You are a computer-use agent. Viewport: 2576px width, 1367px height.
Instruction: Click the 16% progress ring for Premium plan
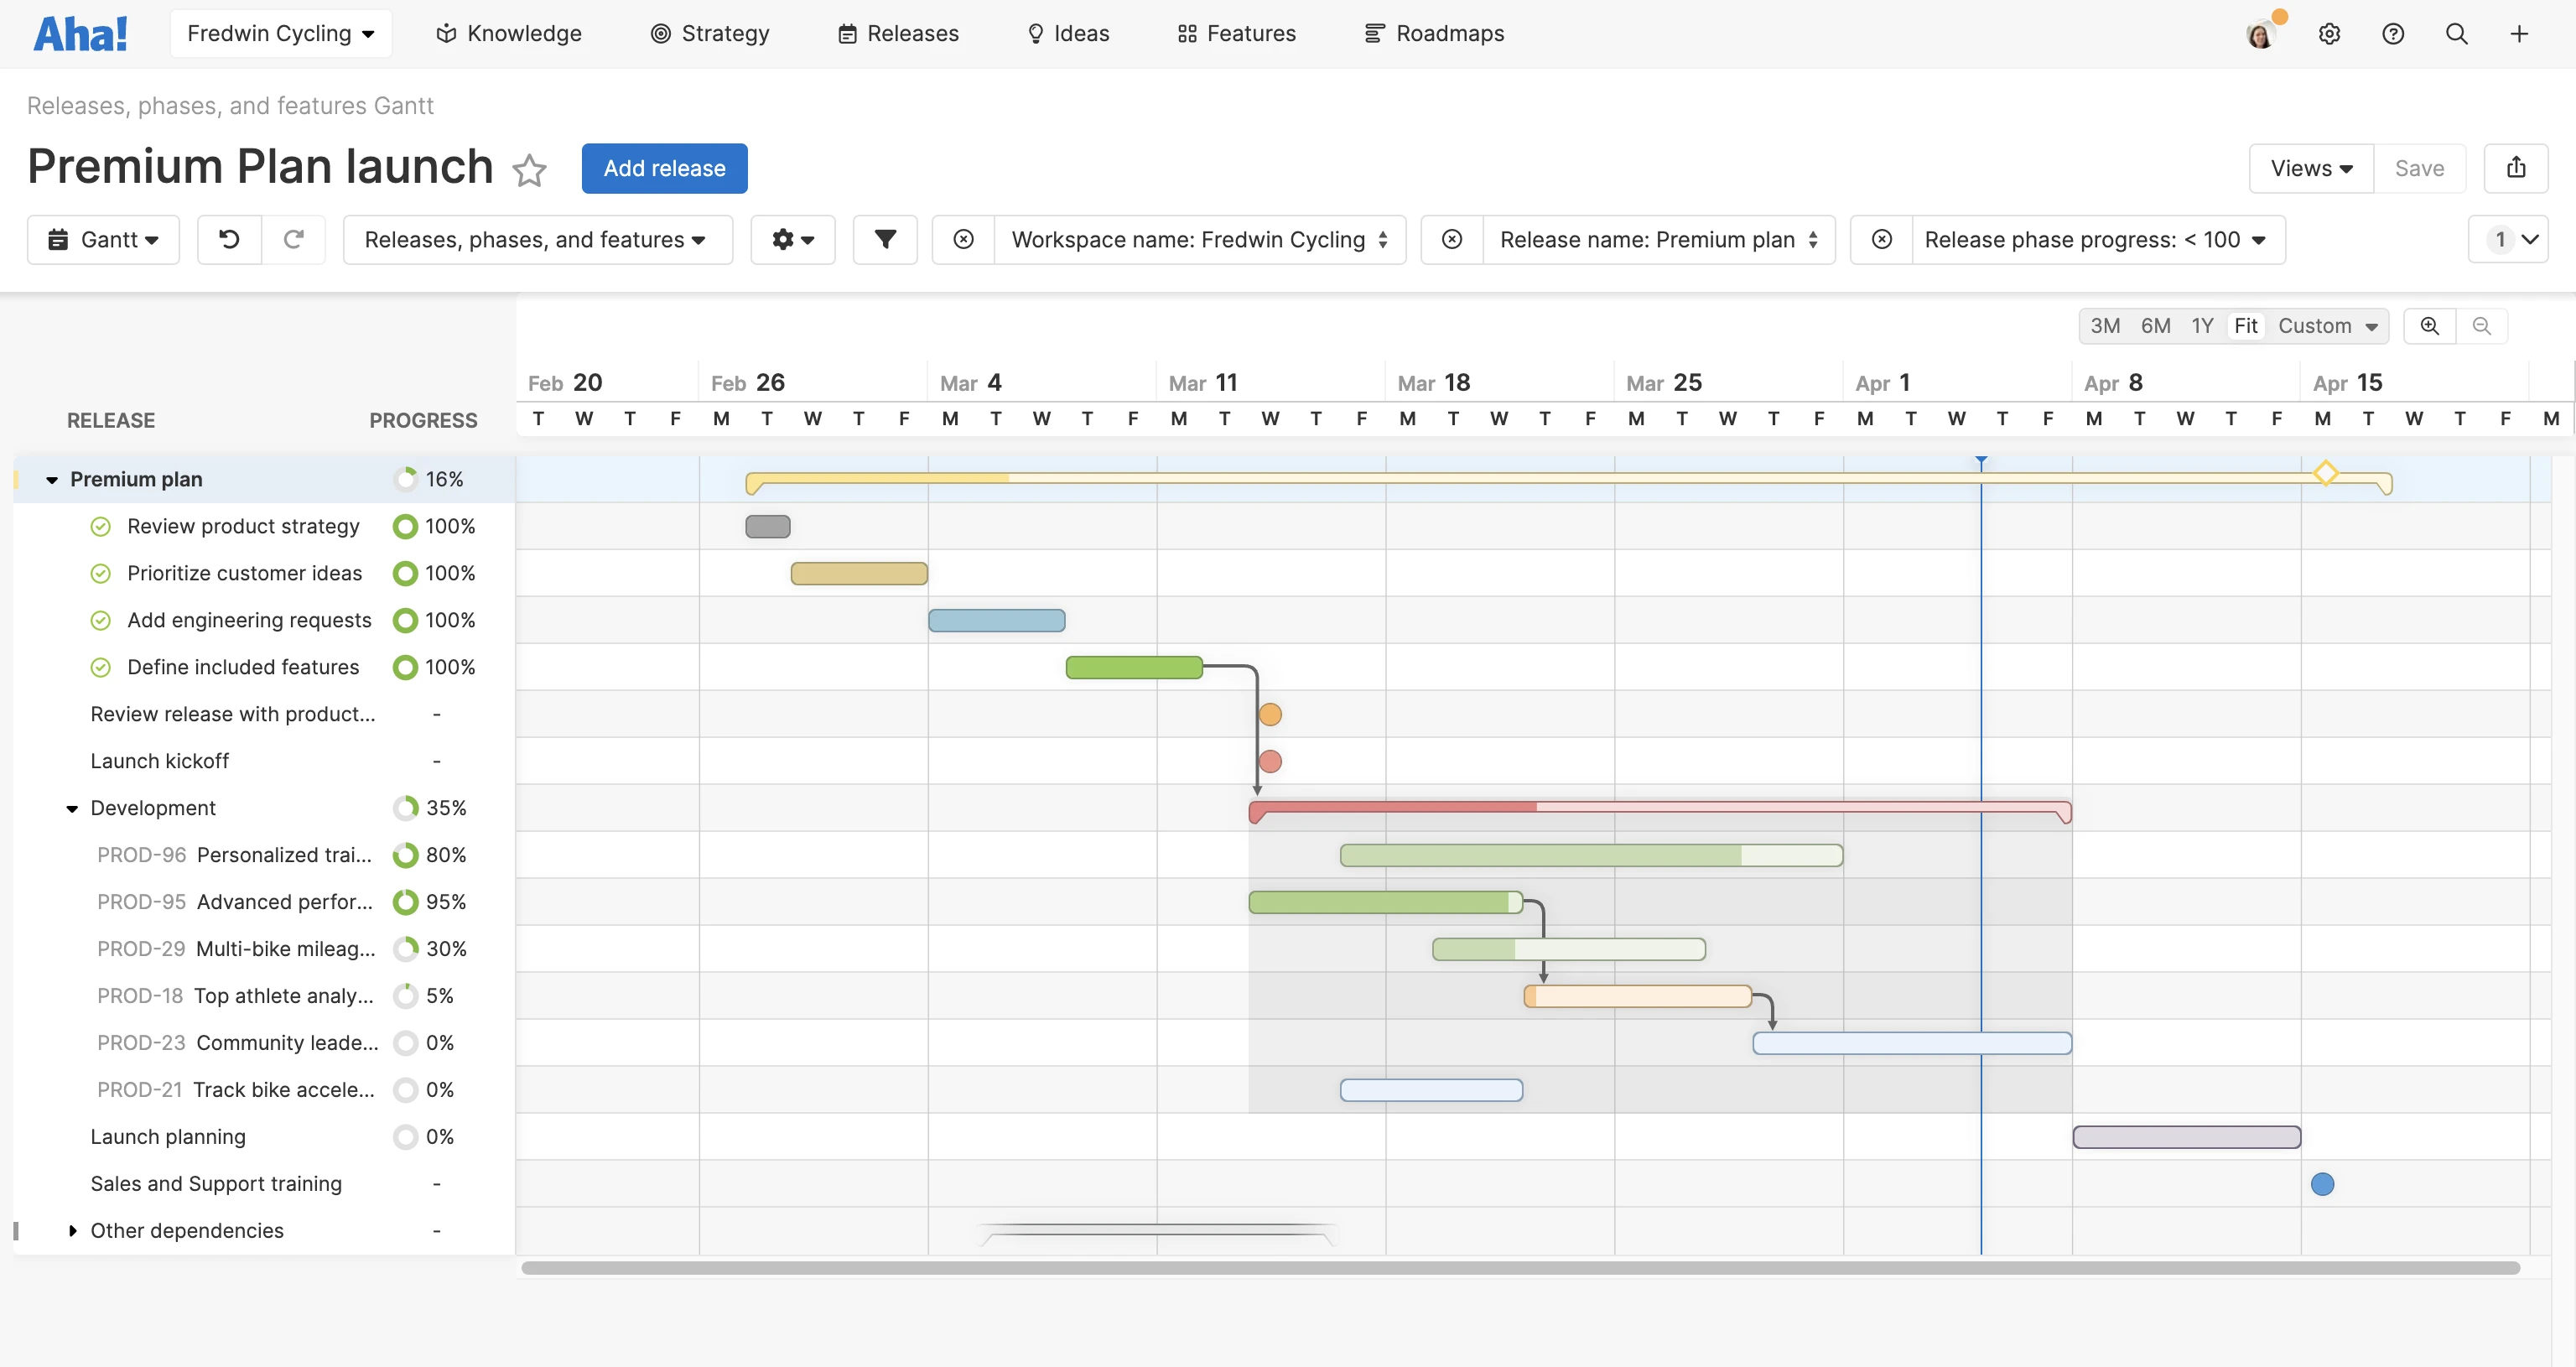(x=406, y=479)
